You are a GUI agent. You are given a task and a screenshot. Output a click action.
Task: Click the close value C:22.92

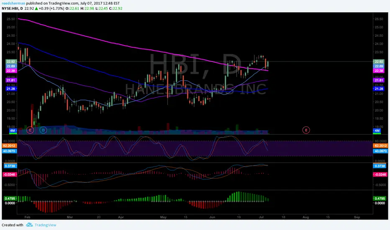click(115, 8)
